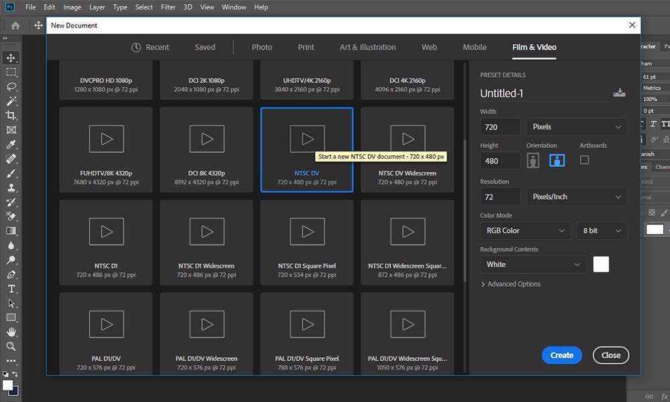The height and width of the screenshot is (402, 670).
Task: Switch to the Web tab
Action: [429, 48]
